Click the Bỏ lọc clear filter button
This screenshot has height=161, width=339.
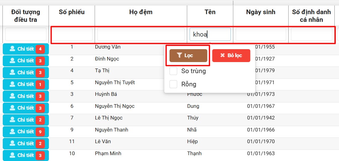click(x=231, y=56)
